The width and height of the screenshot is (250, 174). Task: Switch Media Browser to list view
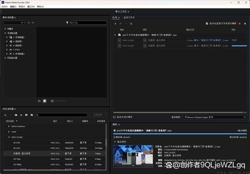39,101
